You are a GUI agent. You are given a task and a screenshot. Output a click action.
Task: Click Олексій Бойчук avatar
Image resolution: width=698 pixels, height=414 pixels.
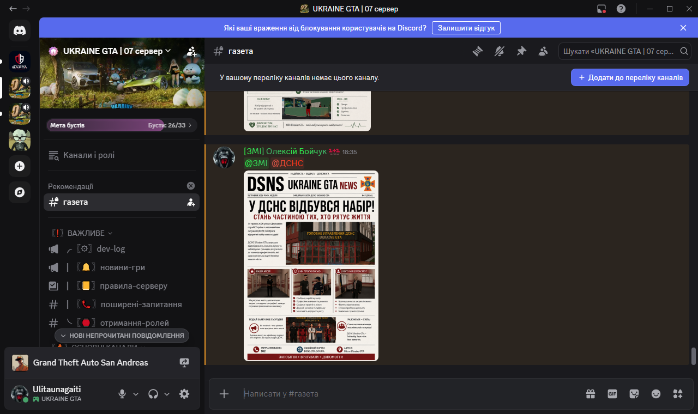(224, 157)
